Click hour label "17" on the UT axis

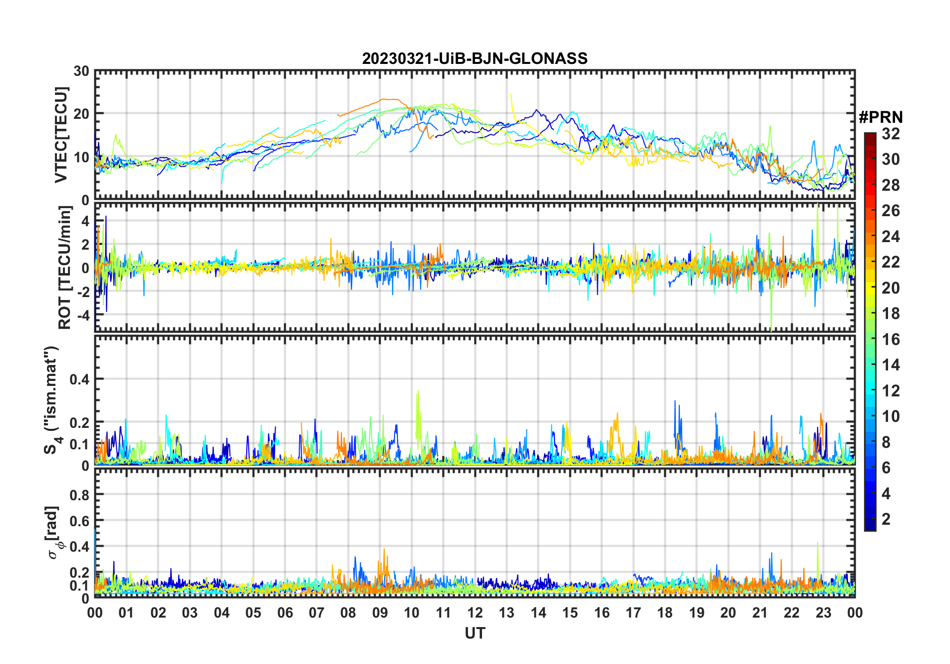point(633,613)
